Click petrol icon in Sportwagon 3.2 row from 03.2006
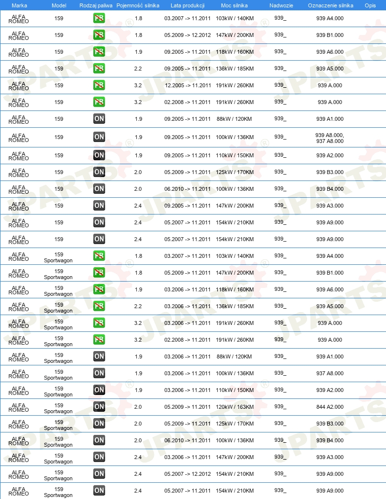 (99, 323)
